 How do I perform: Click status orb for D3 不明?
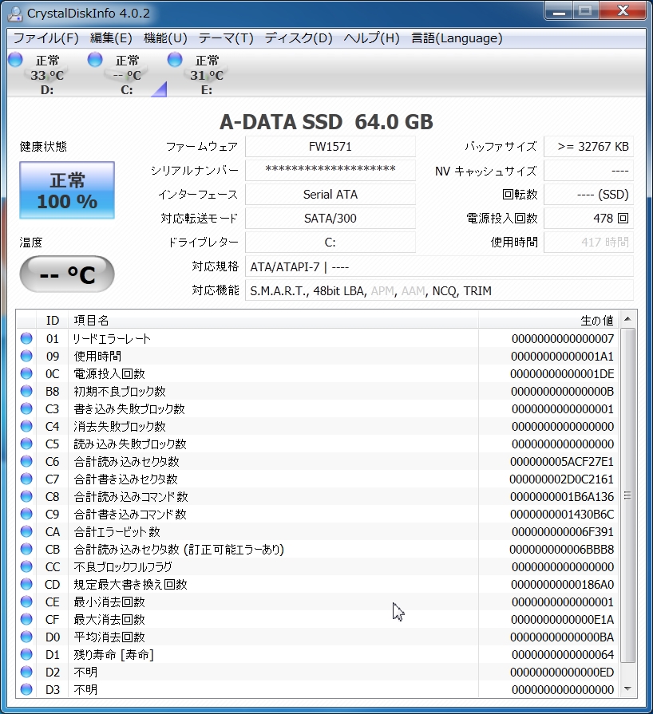(26, 689)
